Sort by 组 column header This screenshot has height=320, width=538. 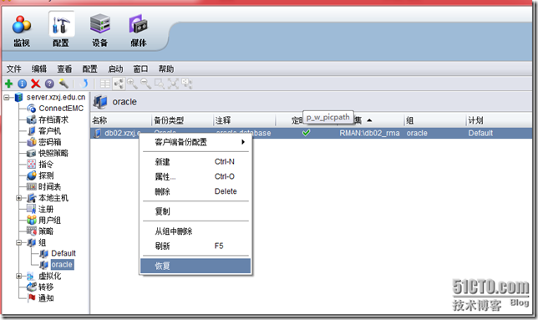(x=435, y=120)
